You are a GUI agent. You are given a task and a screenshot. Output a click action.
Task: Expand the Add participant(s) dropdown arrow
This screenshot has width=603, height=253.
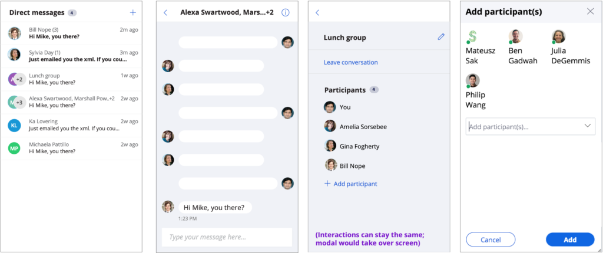coord(588,126)
